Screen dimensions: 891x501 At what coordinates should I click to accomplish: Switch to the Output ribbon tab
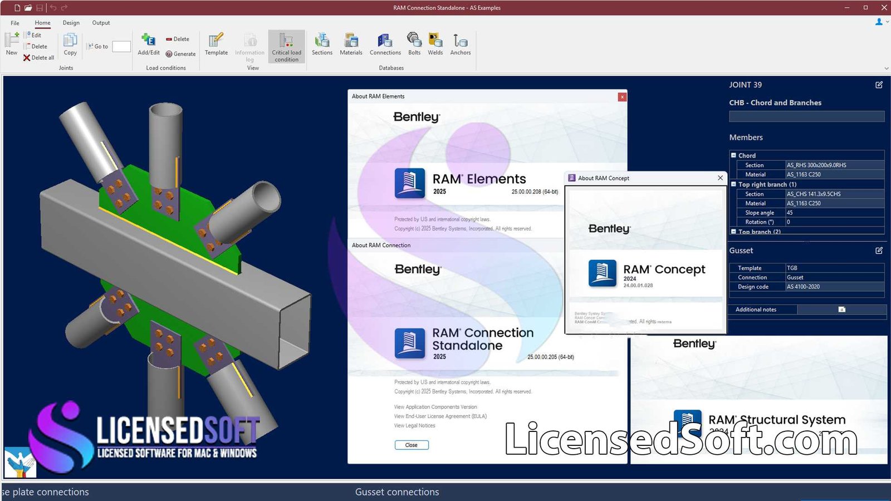[x=101, y=23]
